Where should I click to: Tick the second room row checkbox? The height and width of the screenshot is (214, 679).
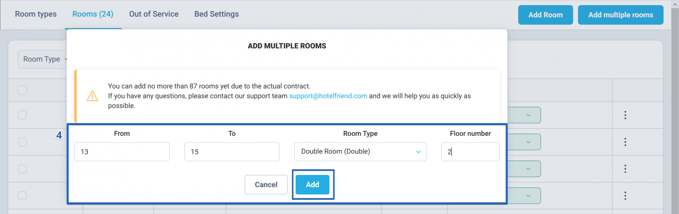[22, 142]
